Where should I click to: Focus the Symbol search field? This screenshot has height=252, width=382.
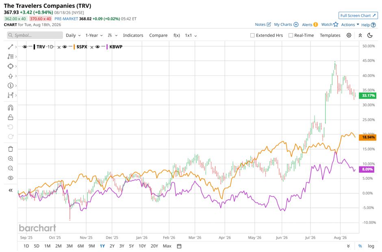(x=35, y=35)
